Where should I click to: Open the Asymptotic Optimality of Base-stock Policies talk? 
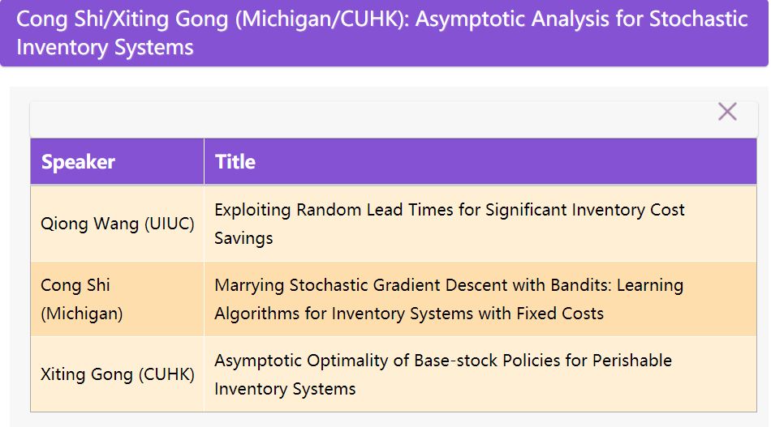tap(442, 361)
